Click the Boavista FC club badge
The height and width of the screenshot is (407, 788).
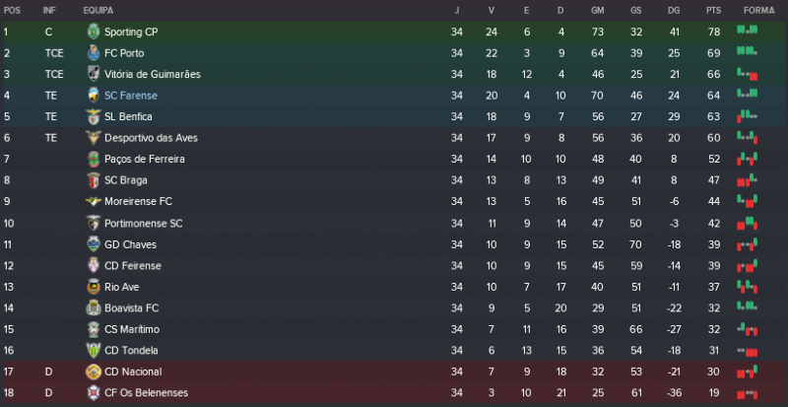tap(93, 307)
